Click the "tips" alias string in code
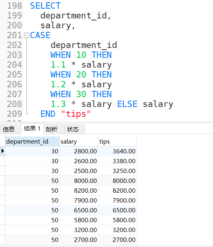213x247 pixels. (76, 114)
